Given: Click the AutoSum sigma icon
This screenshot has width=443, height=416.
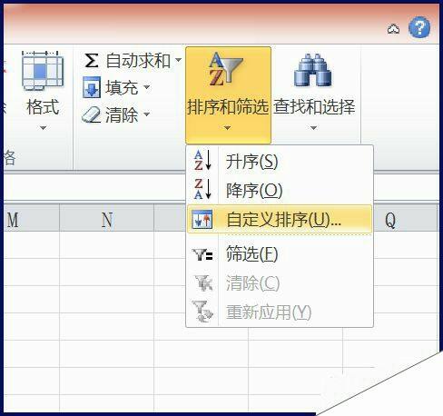Looking at the screenshot, I should coord(92,60).
